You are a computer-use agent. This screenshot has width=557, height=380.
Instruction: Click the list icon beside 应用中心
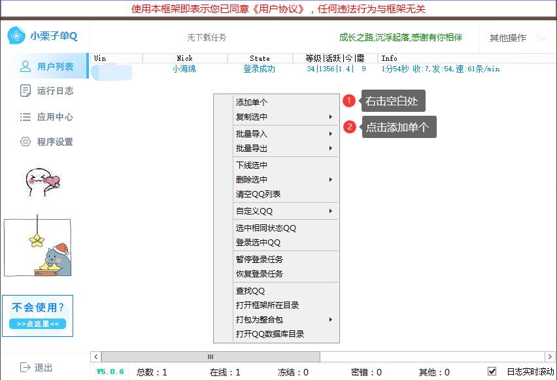click(x=25, y=117)
